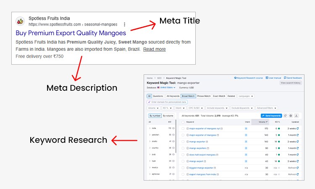Open table settings gear icon

click(291, 115)
